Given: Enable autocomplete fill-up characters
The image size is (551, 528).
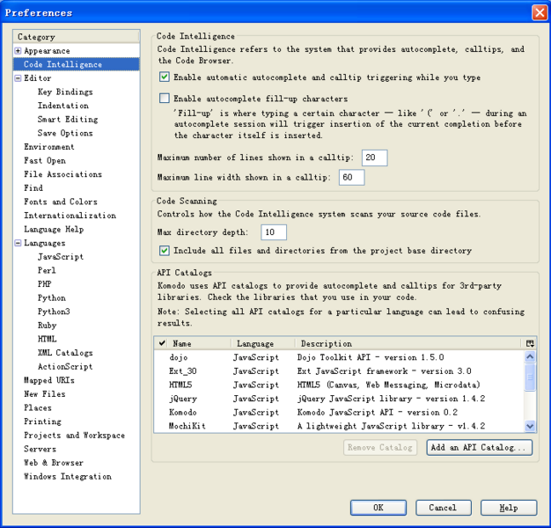Looking at the screenshot, I should 164,98.
